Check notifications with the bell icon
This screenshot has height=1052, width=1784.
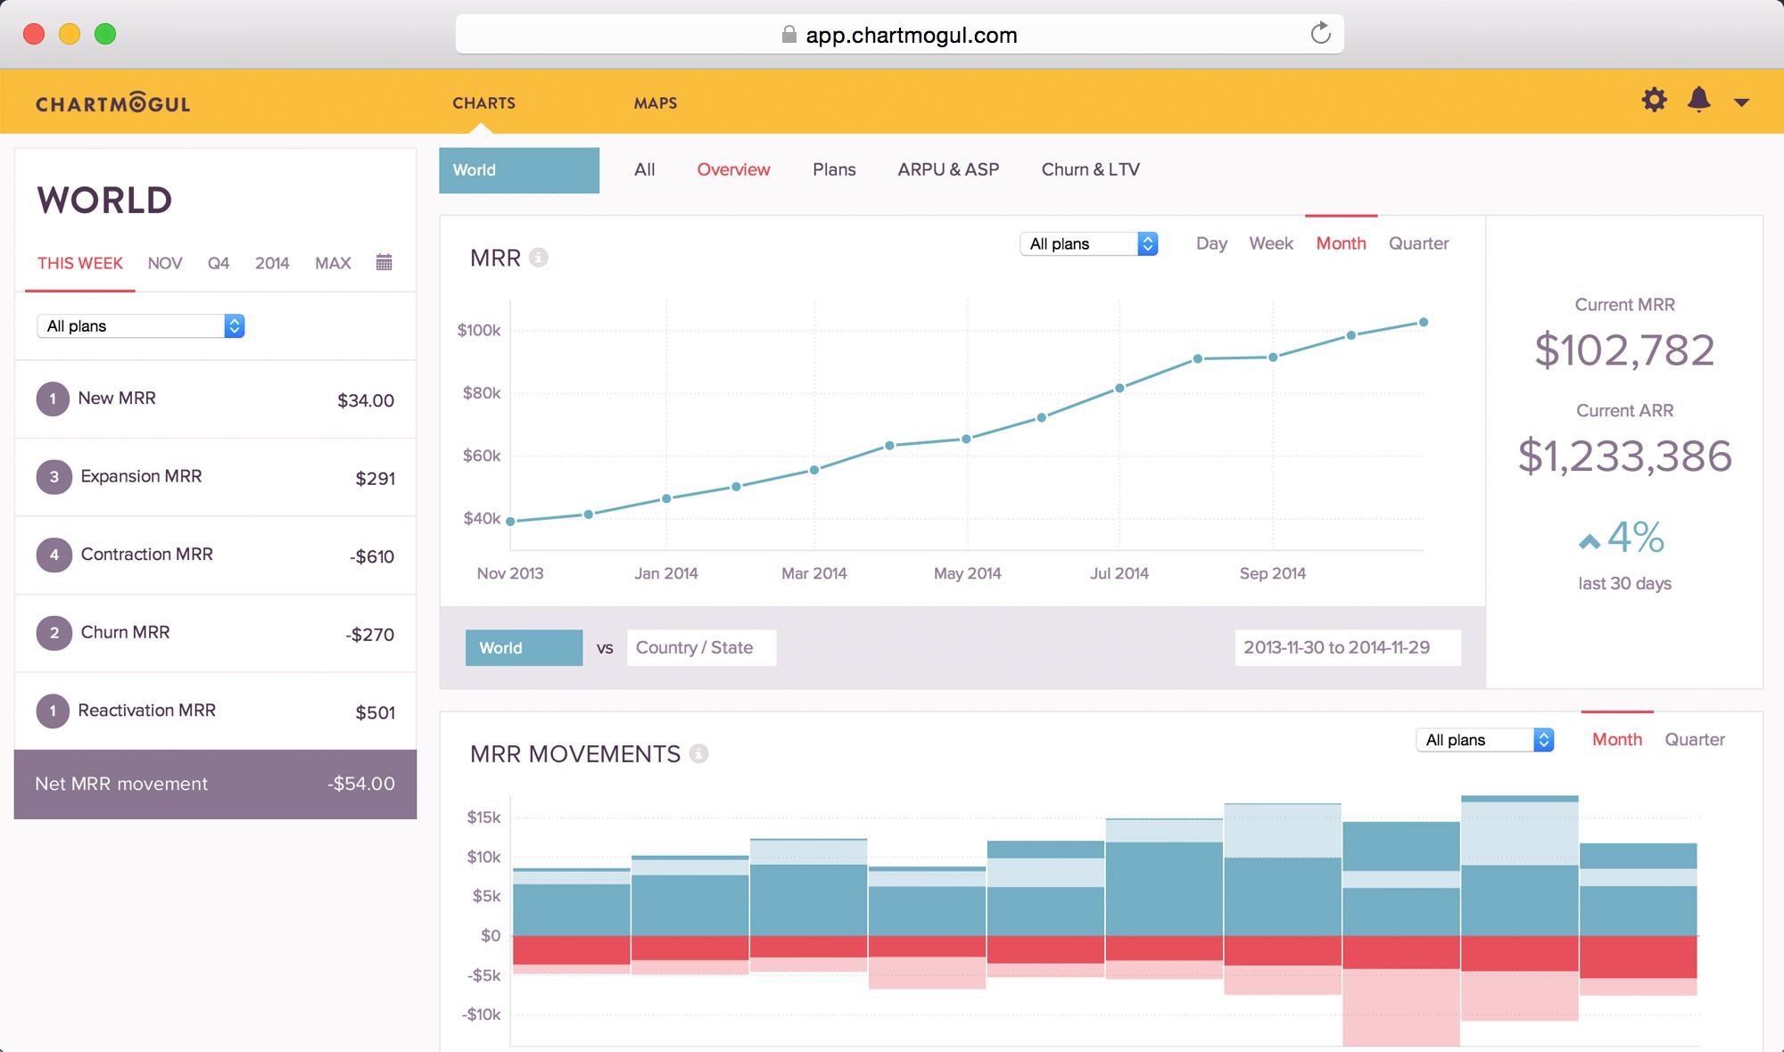pos(1697,100)
